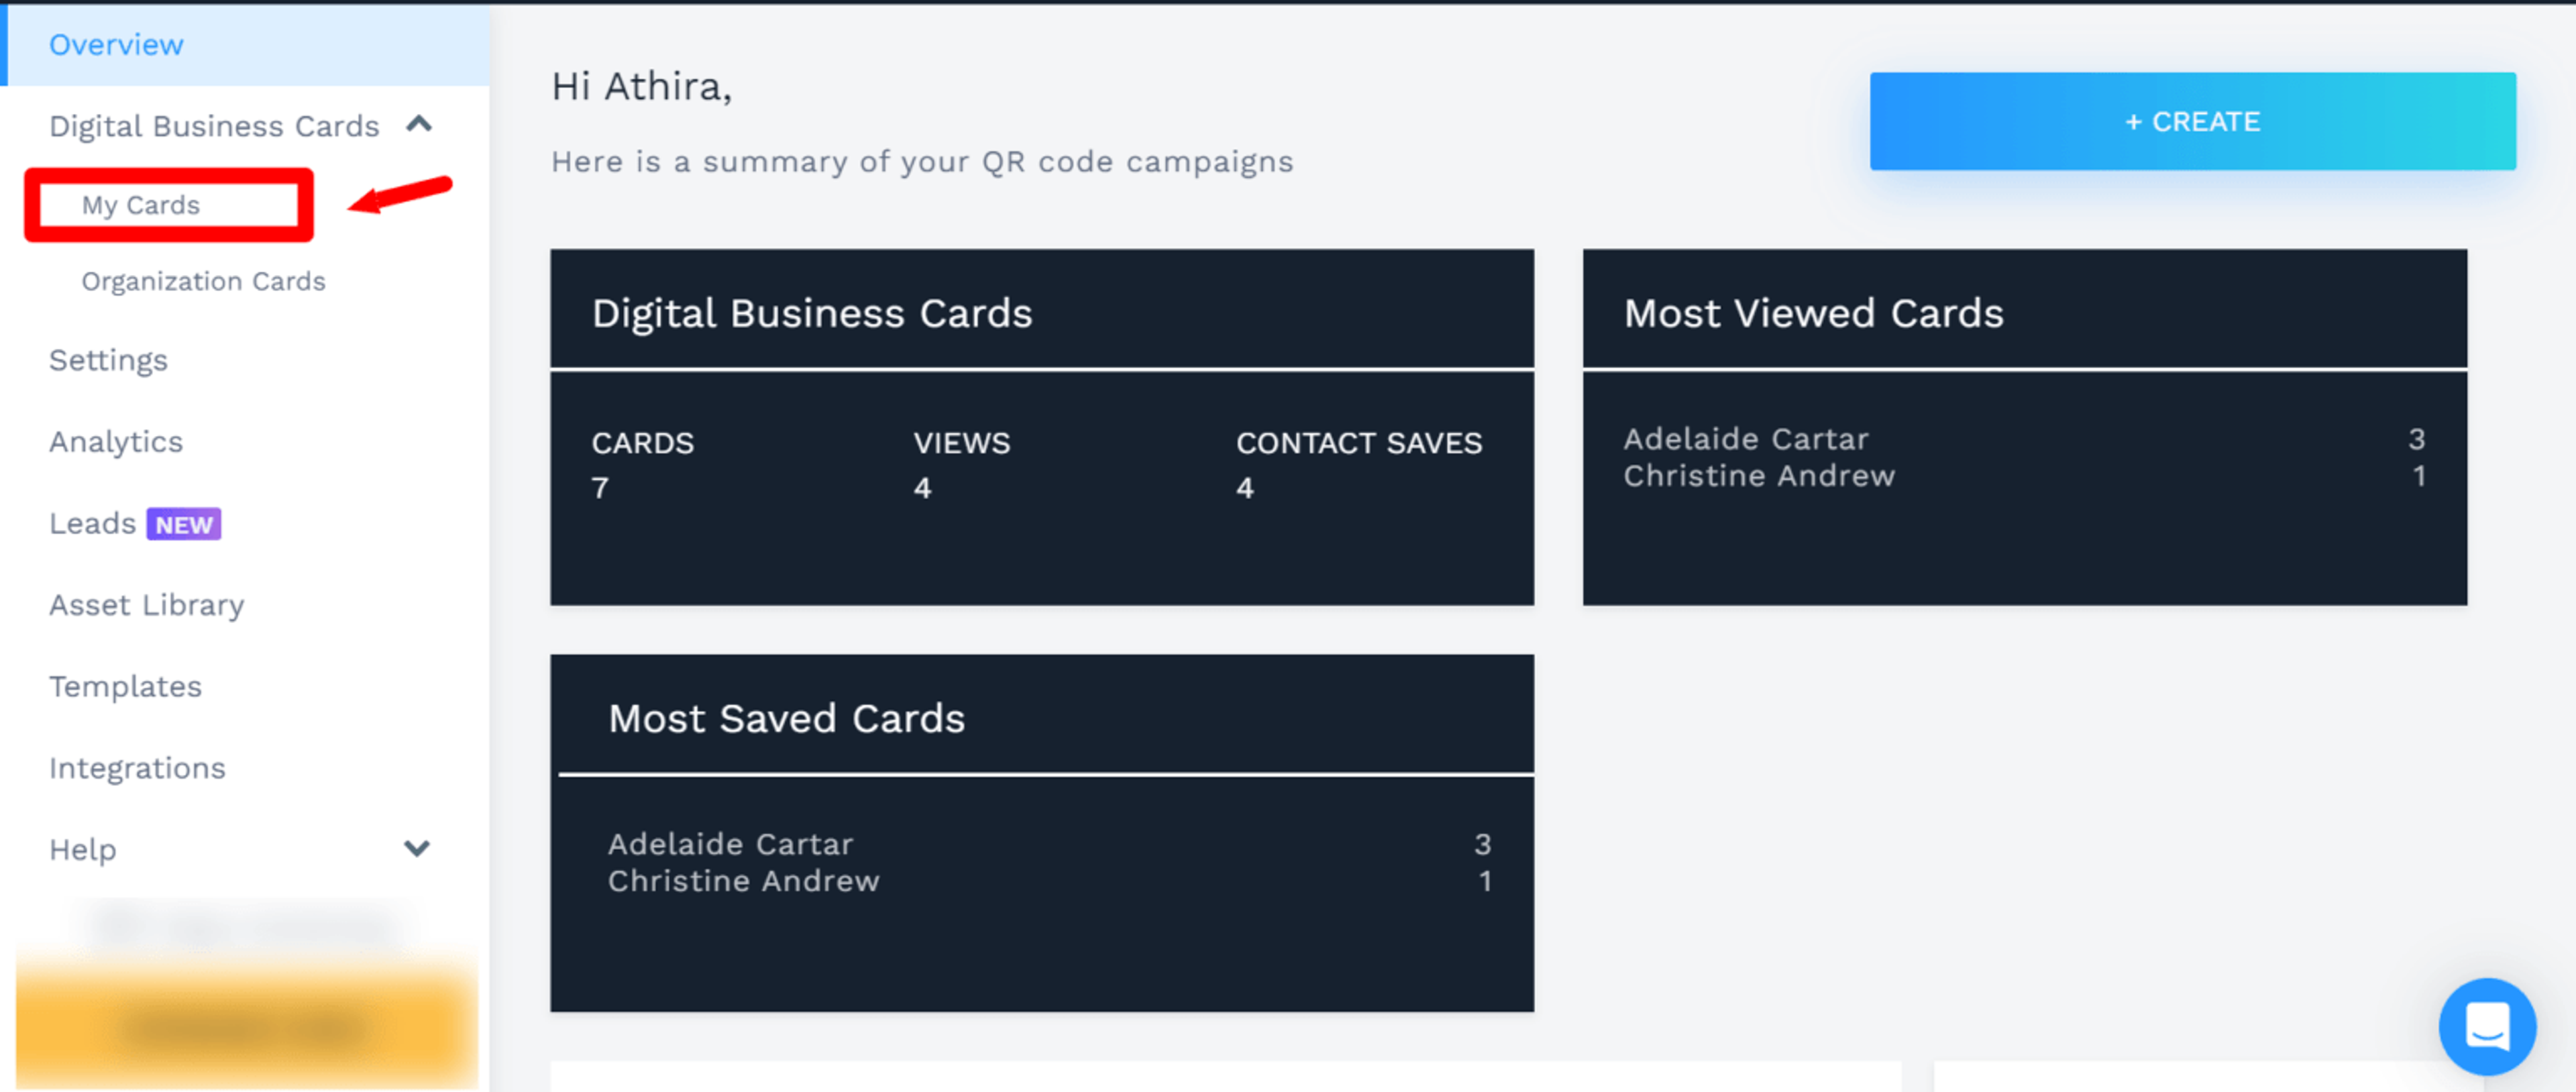This screenshot has width=2576, height=1092.
Task: Open the My Cards menu entry
Action: point(140,205)
